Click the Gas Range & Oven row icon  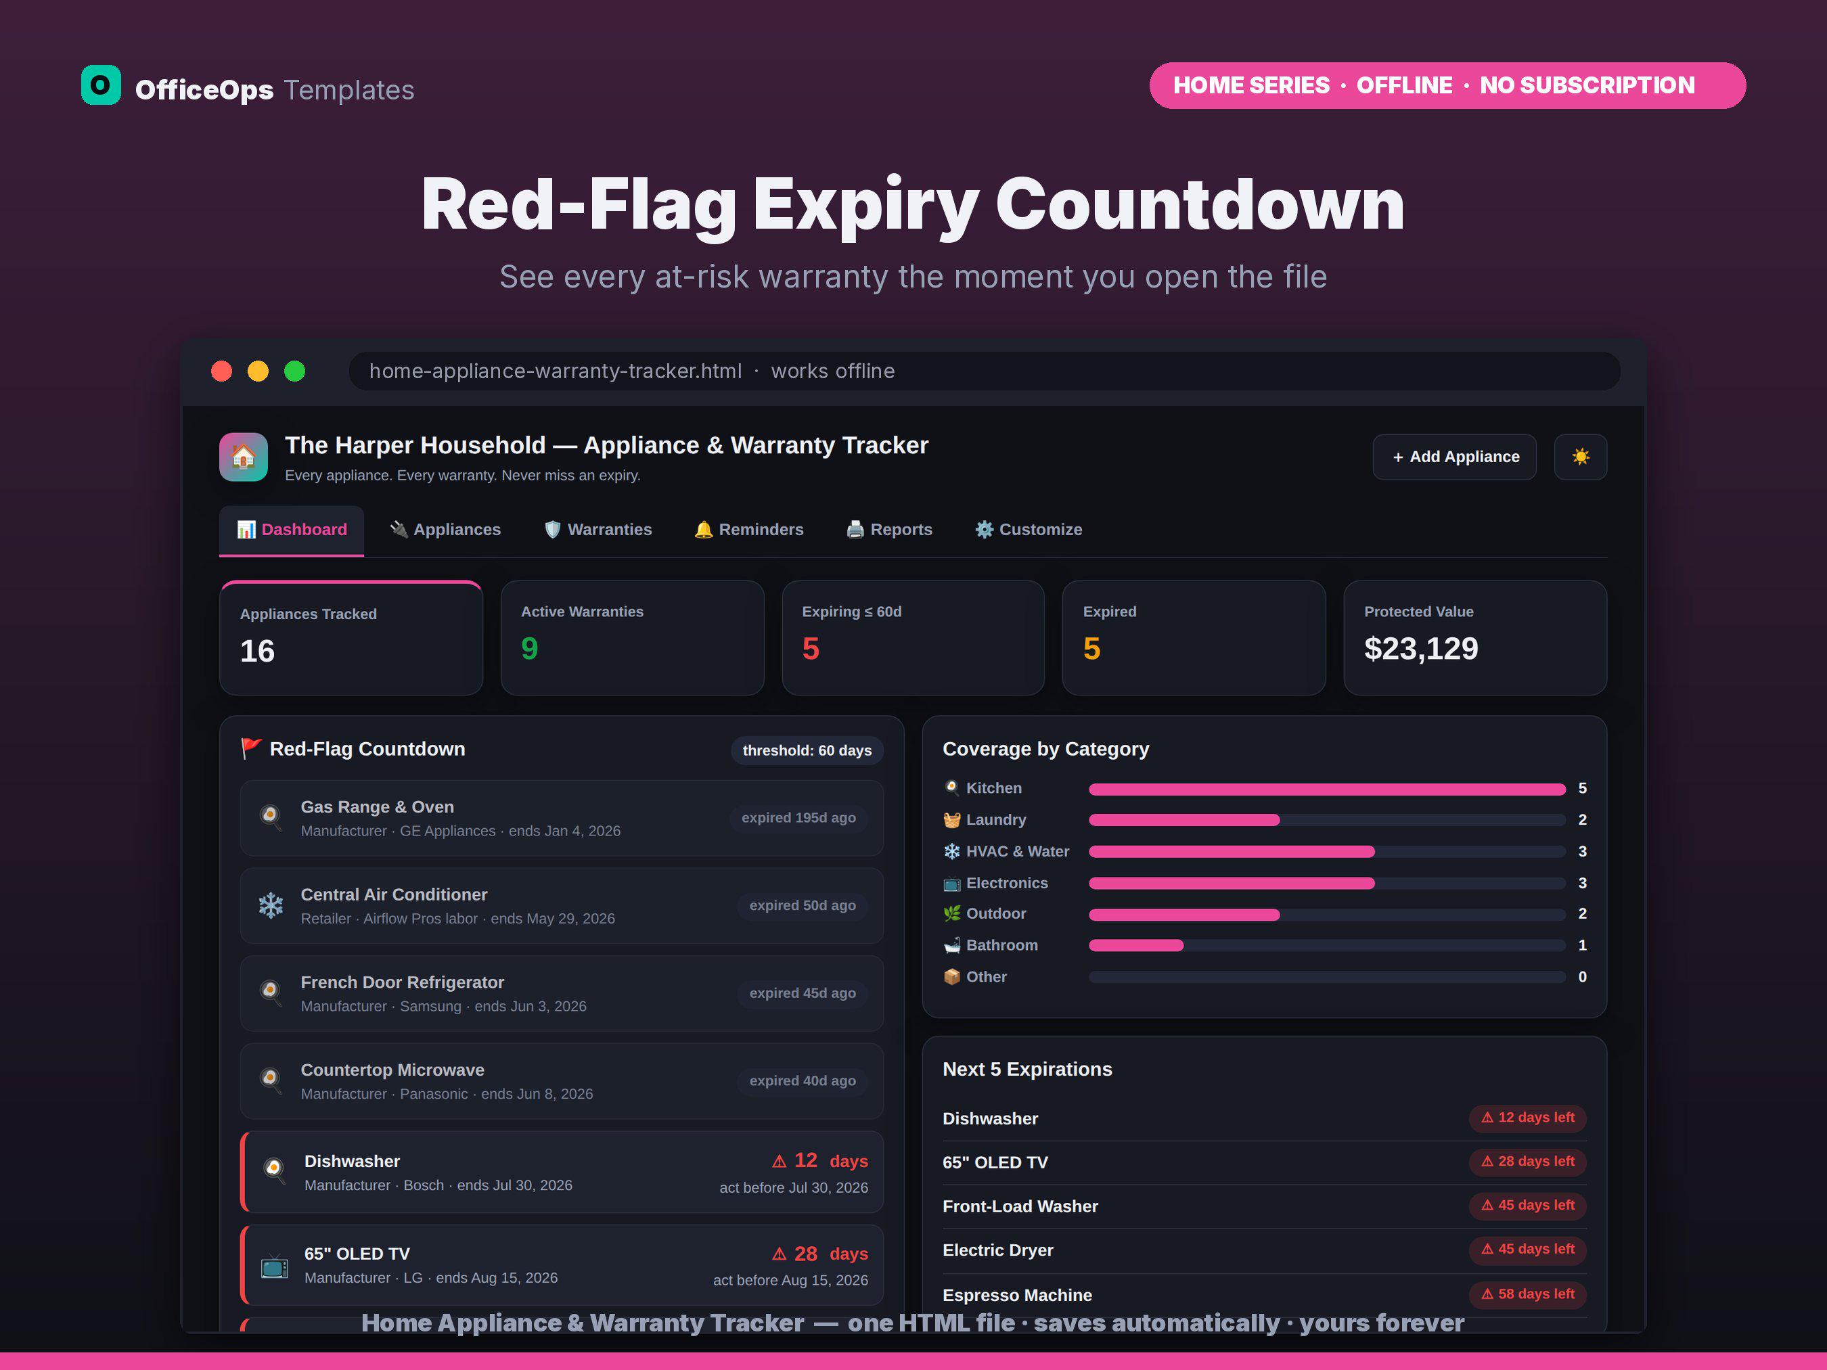point(270,817)
